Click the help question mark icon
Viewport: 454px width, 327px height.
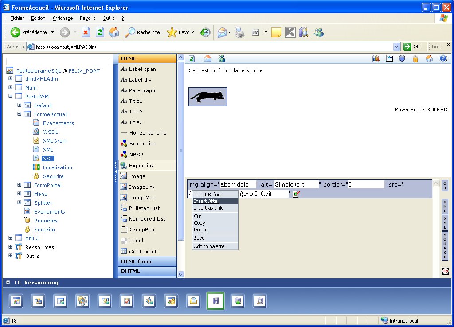point(442,58)
